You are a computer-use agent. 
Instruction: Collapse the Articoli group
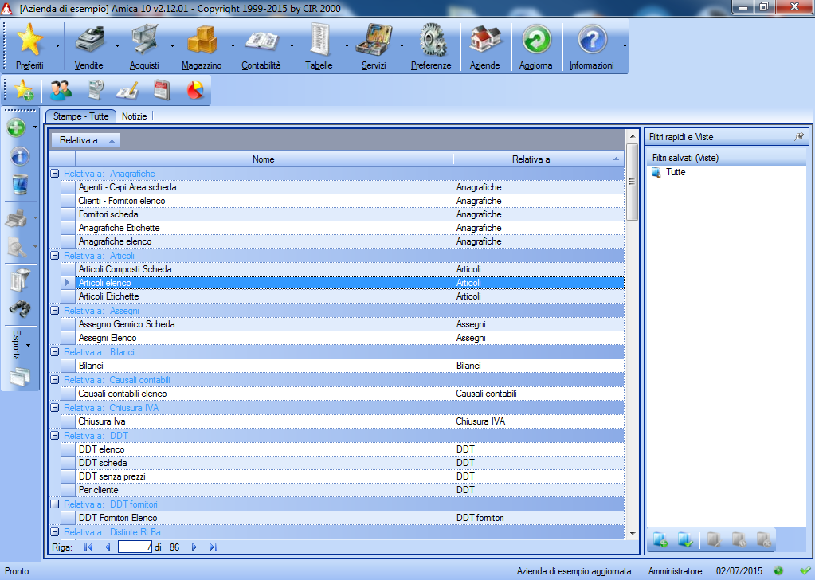tap(55, 256)
